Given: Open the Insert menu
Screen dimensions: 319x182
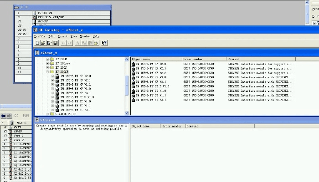Looking at the screenshot, I should (62, 36).
